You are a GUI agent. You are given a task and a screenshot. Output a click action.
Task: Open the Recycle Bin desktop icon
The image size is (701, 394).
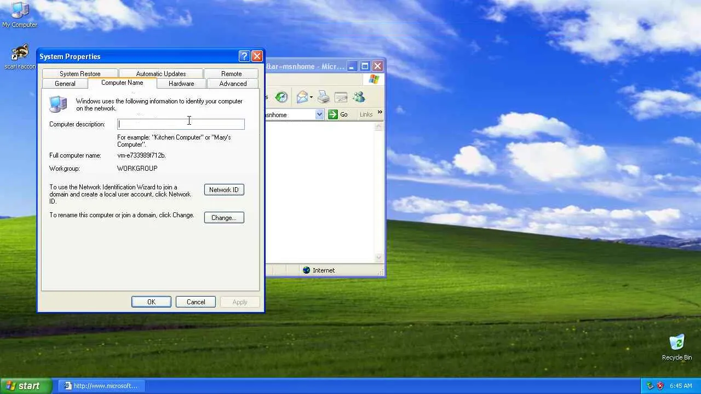(x=677, y=343)
